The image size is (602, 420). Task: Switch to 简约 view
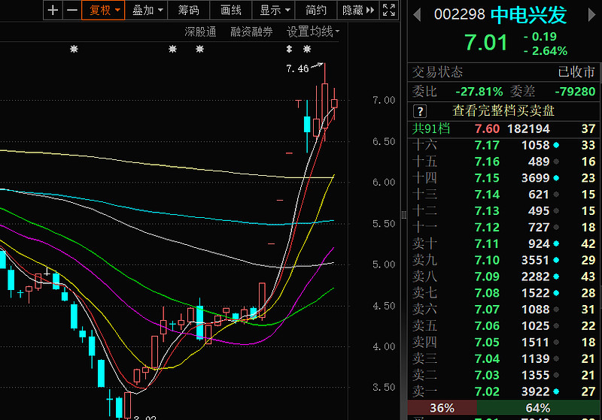(x=315, y=10)
